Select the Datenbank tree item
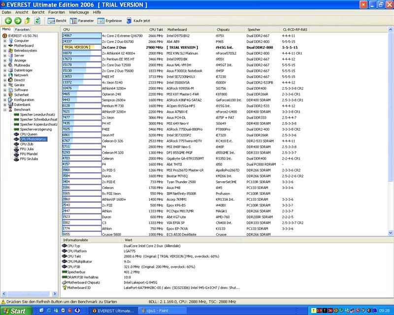 (x=22, y=105)
